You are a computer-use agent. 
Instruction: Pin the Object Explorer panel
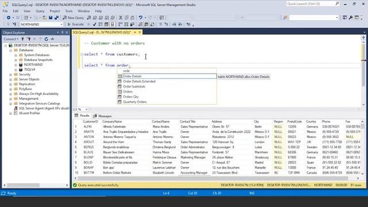[x=63, y=32]
